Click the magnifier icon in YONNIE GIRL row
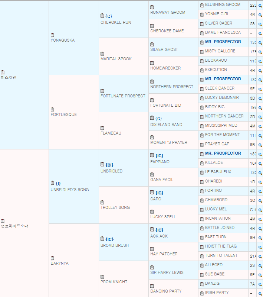This screenshot has width=263, height=297. tap(260, 15)
